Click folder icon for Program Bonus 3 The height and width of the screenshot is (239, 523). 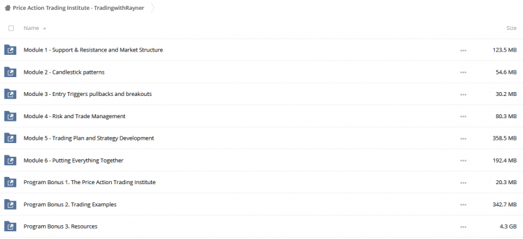pyautogui.click(x=10, y=227)
